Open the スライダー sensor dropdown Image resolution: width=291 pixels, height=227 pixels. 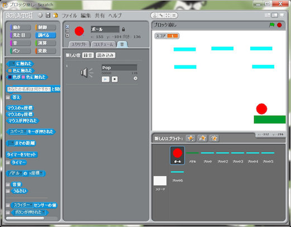[x=23, y=205]
